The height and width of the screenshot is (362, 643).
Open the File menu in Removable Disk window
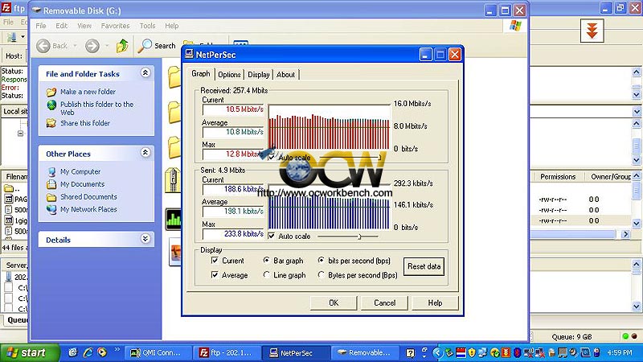pyautogui.click(x=41, y=26)
